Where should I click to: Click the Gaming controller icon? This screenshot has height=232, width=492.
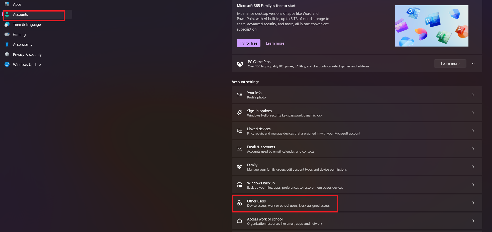(7, 34)
